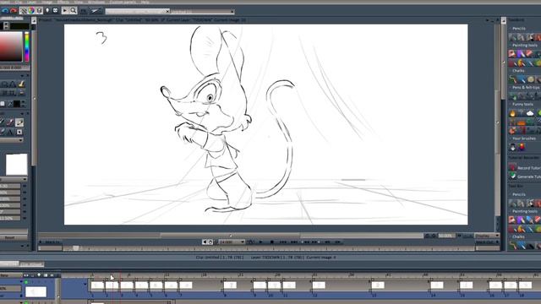The width and height of the screenshot is (541, 304).
Task: Open the Display dropdown below the canvas
Action: pyautogui.click(x=487, y=236)
